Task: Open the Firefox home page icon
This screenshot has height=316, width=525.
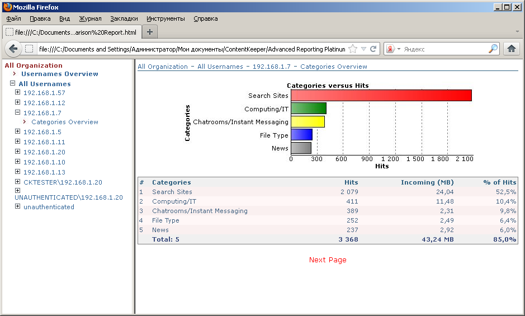Action: coord(511,49)
